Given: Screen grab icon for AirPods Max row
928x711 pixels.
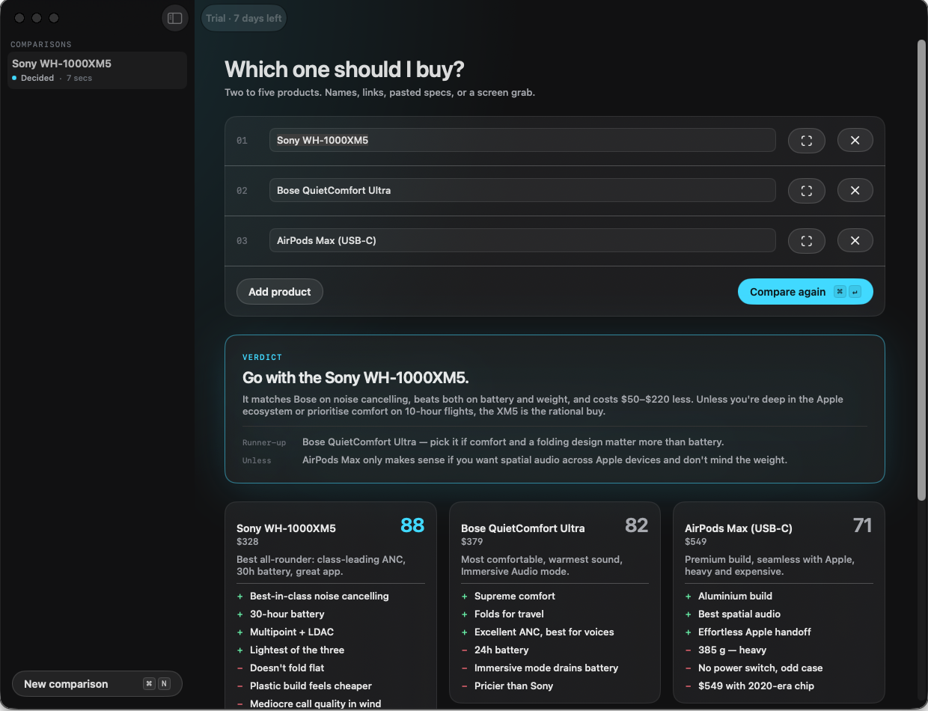Looking at the screenshot, I should pyautogui.click(x=806, y=240).
